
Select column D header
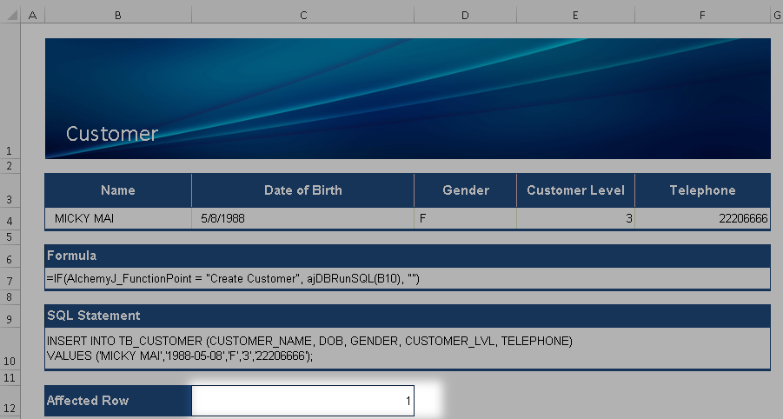(465, 16)
